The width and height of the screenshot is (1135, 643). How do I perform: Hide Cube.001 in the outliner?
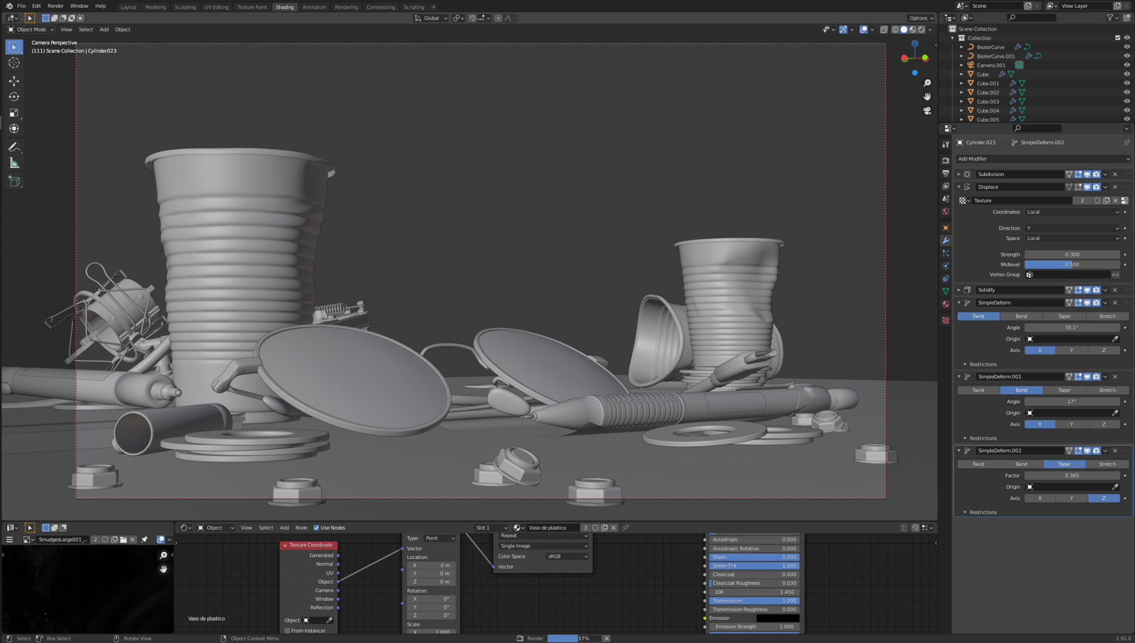1126,83
